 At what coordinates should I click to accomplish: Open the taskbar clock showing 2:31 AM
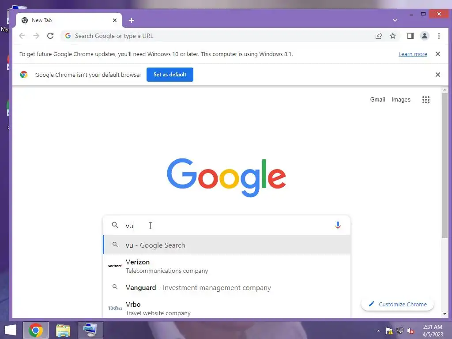tap(433, 331)
